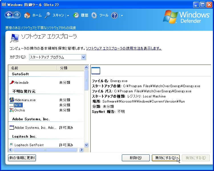This screenshot has width=214, height=171.
Task: Click the 履歴 toolbar label
Action: (84, 15)
